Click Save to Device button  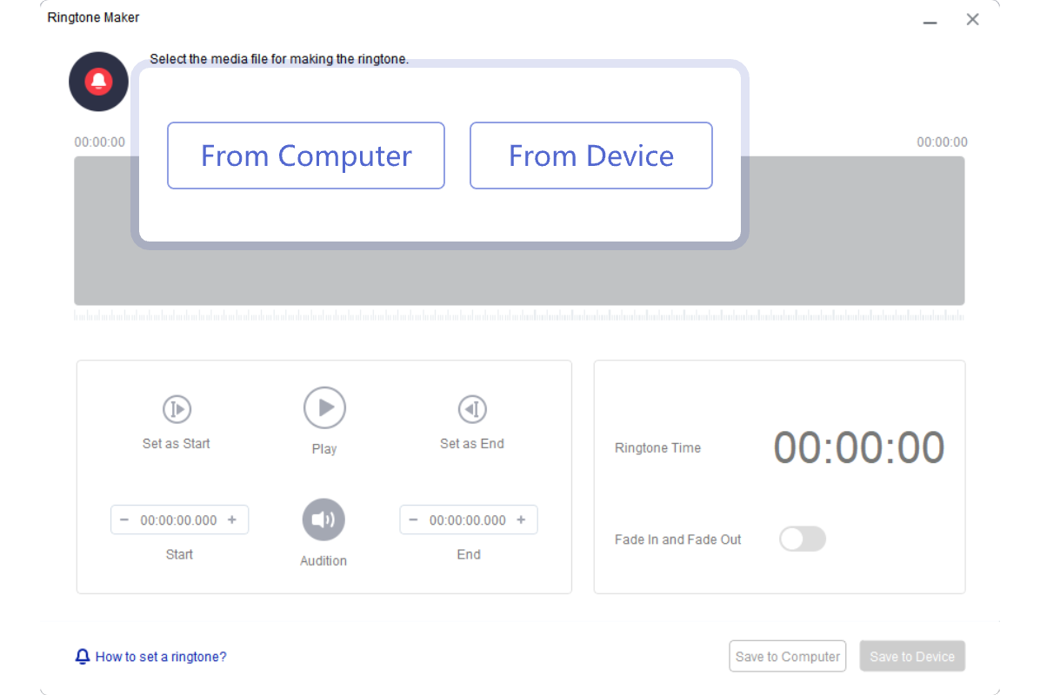912,657
